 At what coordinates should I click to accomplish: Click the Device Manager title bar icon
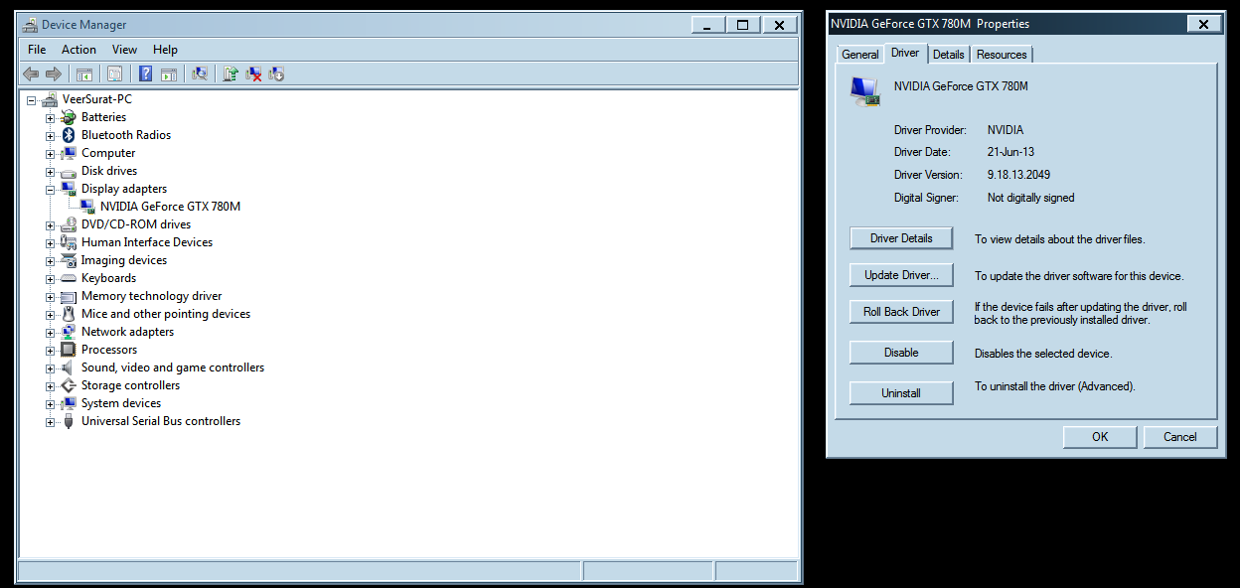coord(30,25)
